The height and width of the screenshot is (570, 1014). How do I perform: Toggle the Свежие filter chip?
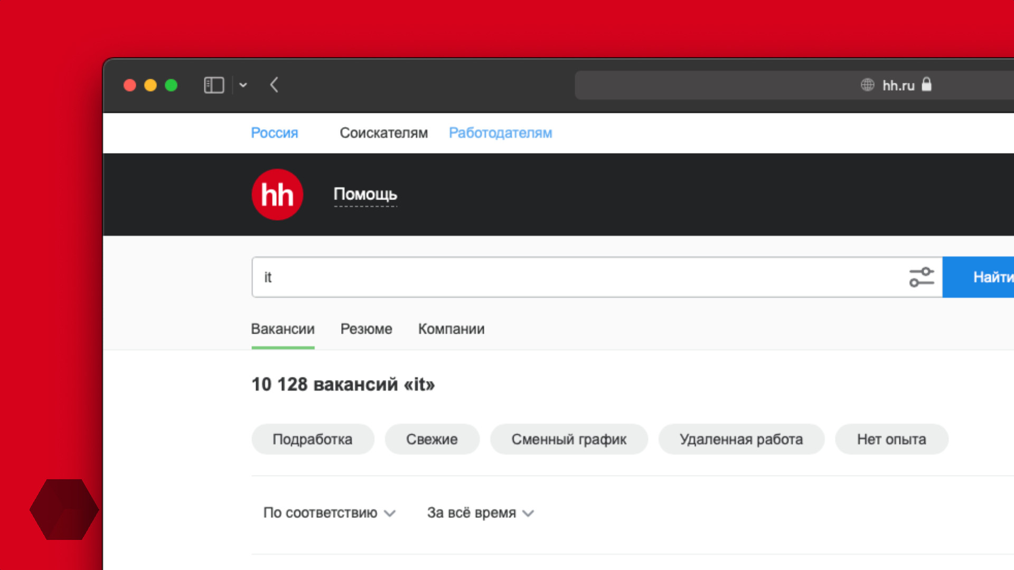432,439
